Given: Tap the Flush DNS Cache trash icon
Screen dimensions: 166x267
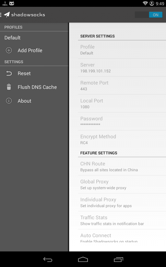Looking at the screenshot, I should [9, 87].
